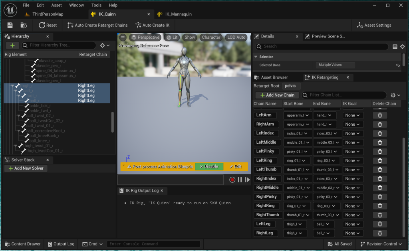Open the Content Drawer

[x=23, y=244]
